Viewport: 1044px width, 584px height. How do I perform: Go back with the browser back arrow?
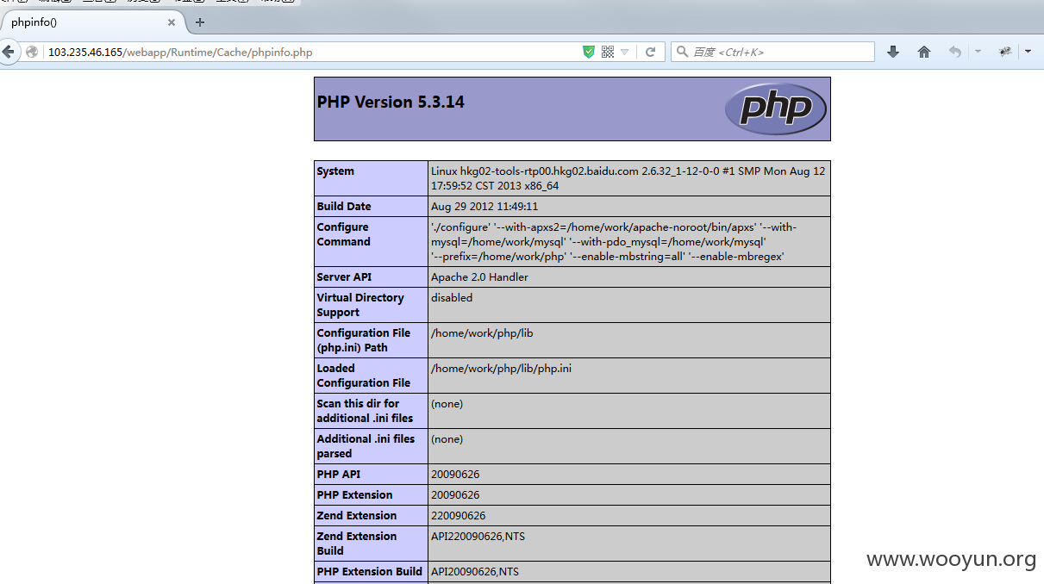click(8, 52)
